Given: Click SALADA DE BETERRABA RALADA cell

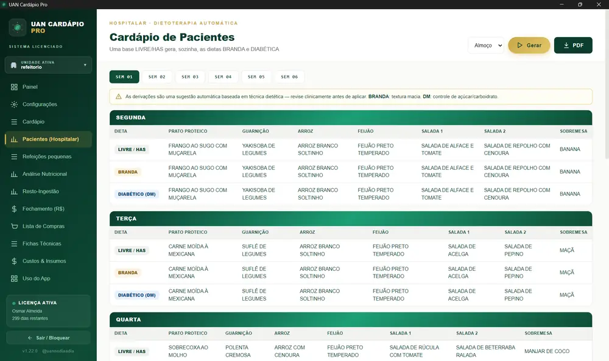Looking at the screenshot, I should (x=485, y=351).
